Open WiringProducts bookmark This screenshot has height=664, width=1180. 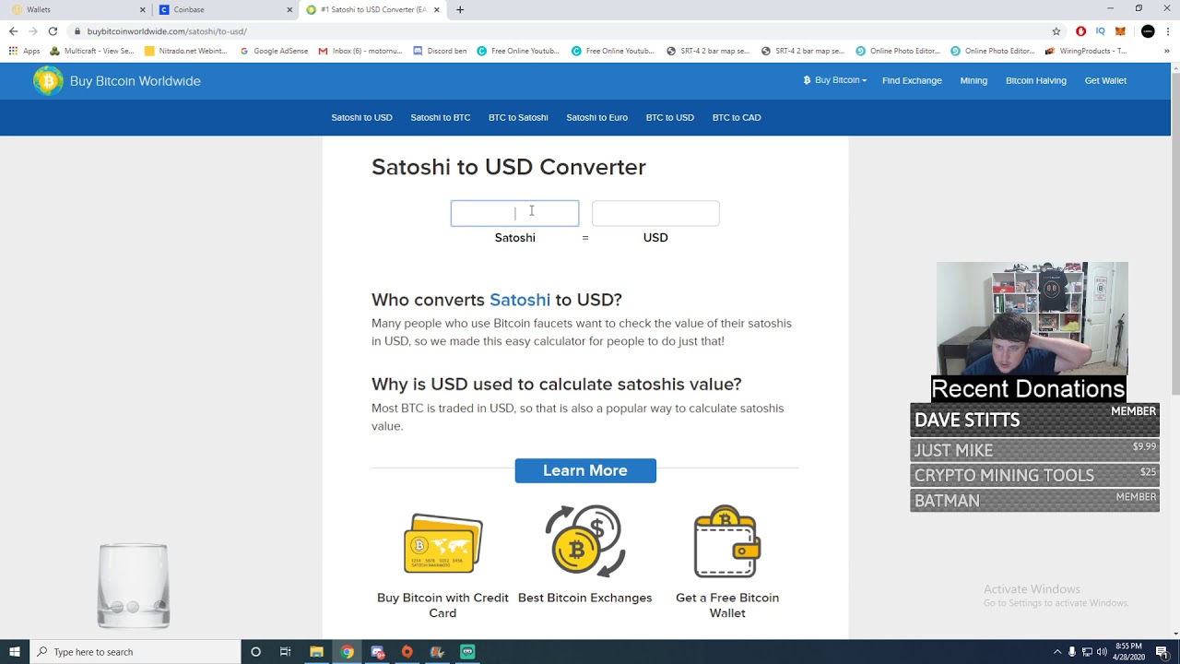[x=1086, y=51]
